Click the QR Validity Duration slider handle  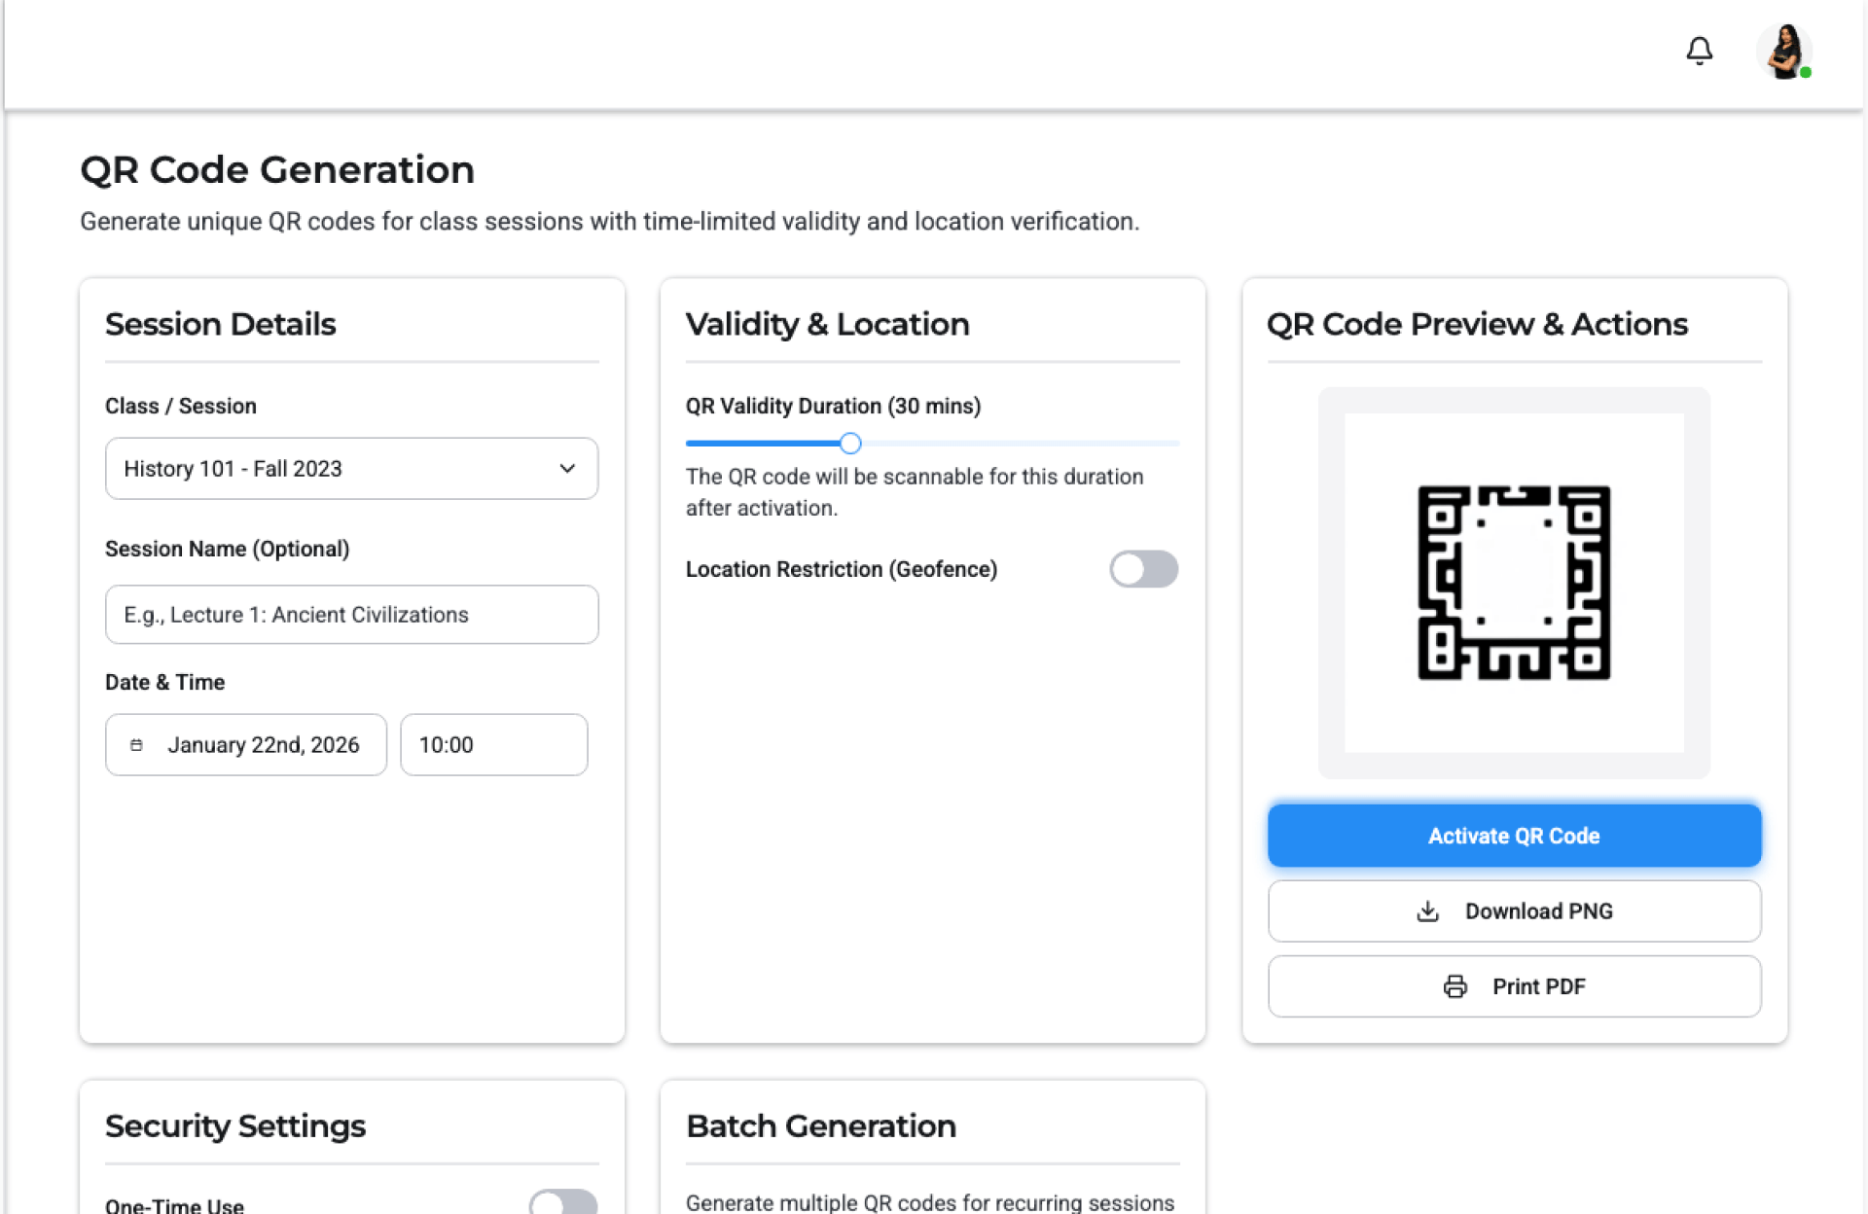[x=850, y=444]
